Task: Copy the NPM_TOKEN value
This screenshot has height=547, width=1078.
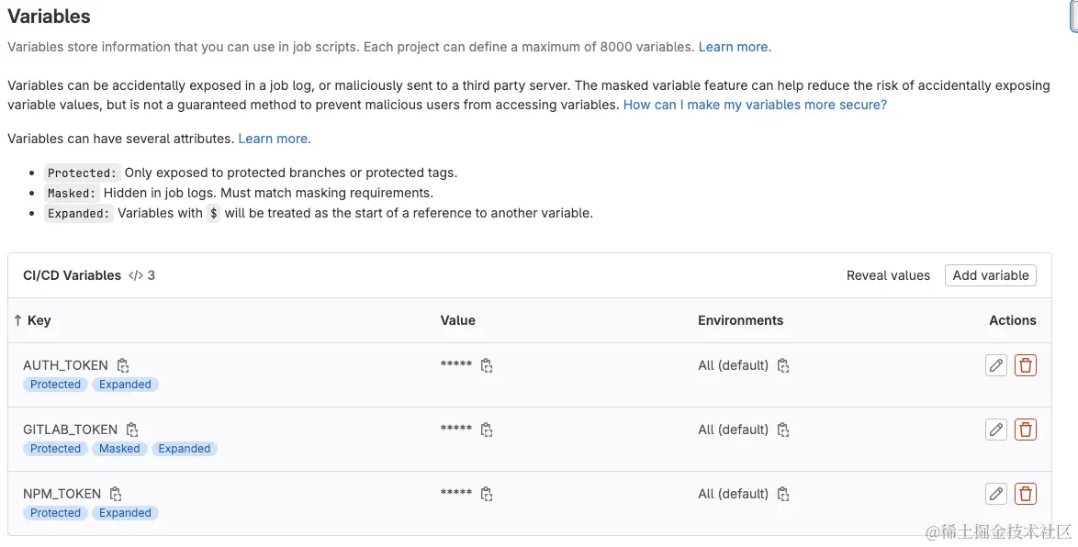Action: click(487, 495)
